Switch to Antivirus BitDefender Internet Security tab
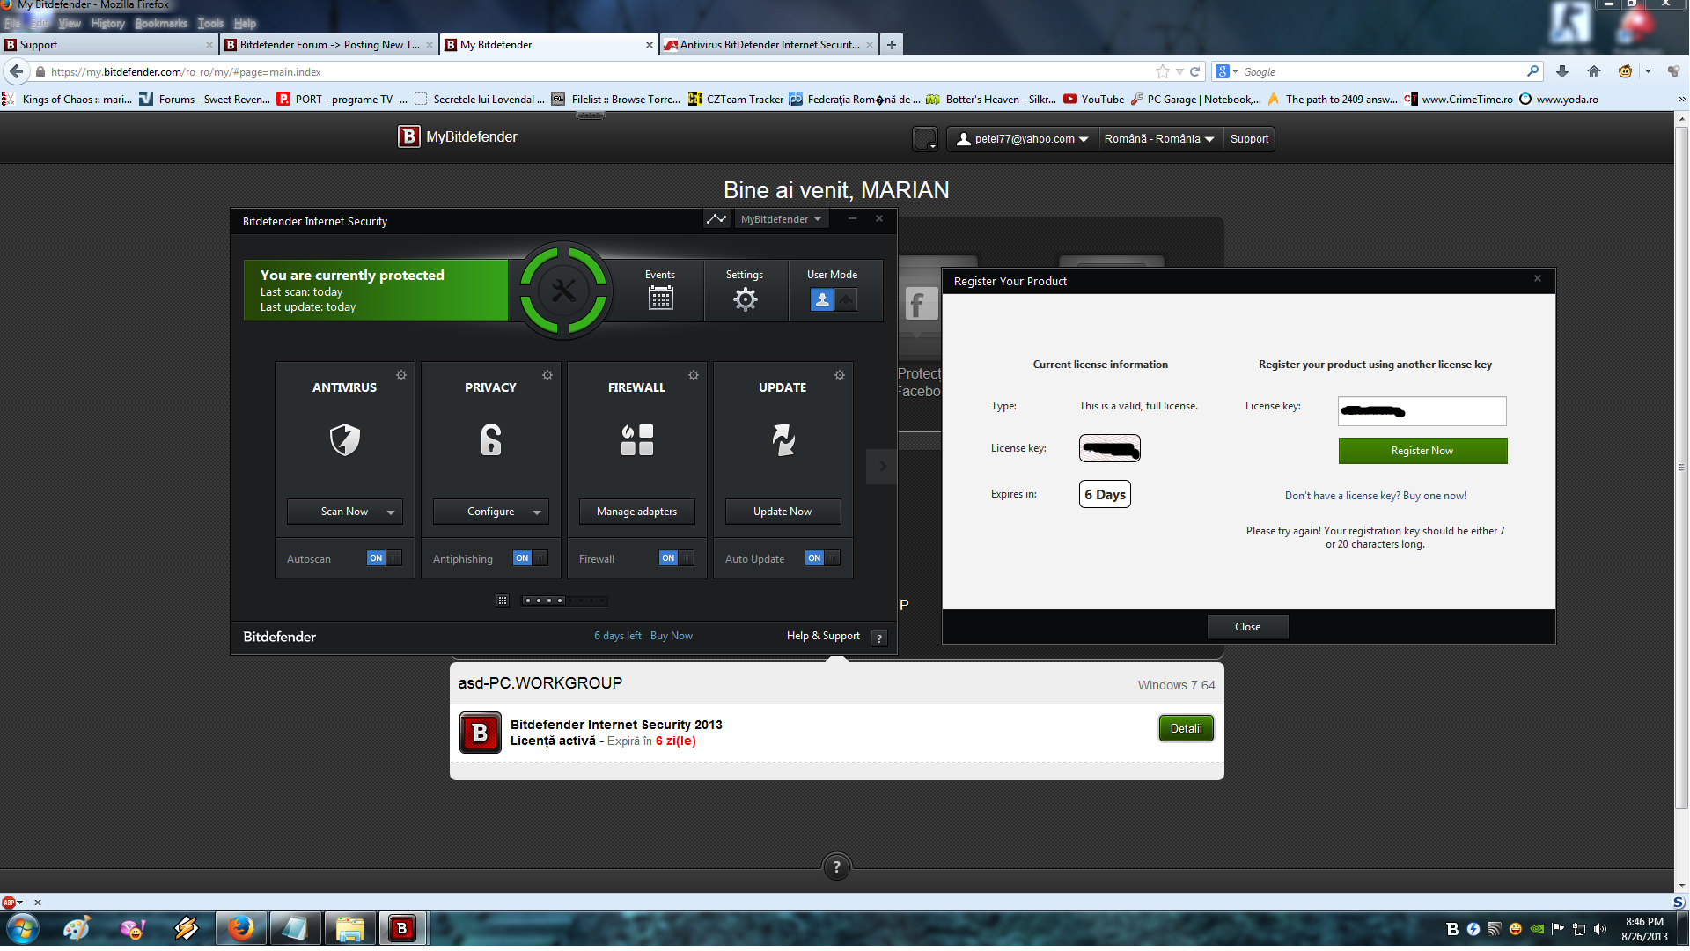This screenshot has width=1690, height=951. tap(768, 45)
